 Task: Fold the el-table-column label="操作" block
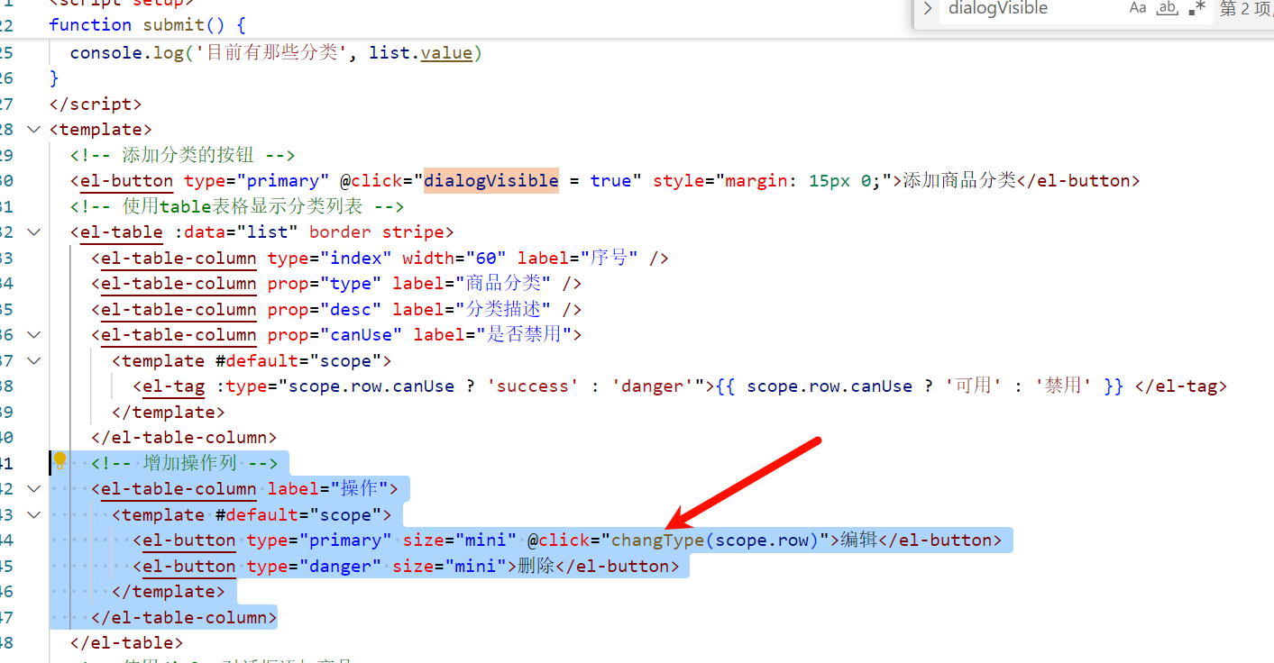[x=33, y=488]
